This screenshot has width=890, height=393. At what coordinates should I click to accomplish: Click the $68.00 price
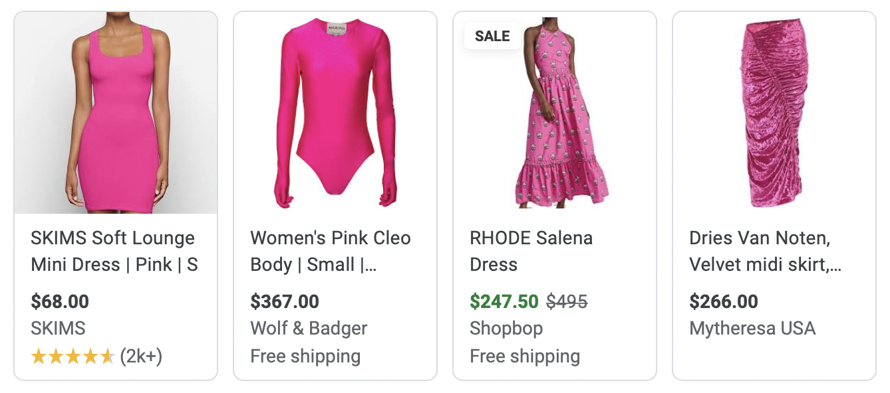point(60,301)
